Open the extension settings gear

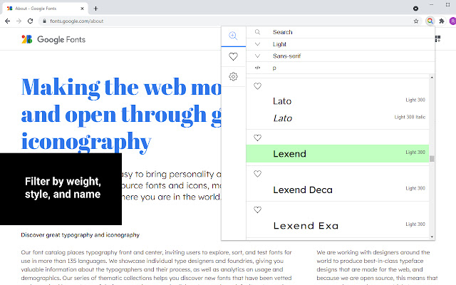232,77
